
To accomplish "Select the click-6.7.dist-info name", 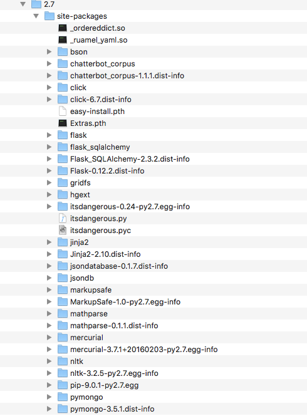I will pyautogui.click(x=101, y=100).
